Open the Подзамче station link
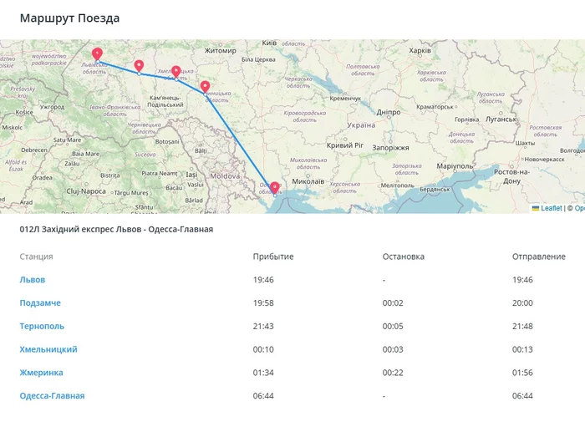The image size is (585, 437). click(x=40, y=303)
